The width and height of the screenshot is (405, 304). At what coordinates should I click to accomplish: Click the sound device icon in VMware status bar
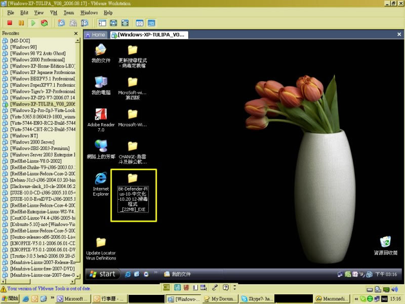(394, 289)
